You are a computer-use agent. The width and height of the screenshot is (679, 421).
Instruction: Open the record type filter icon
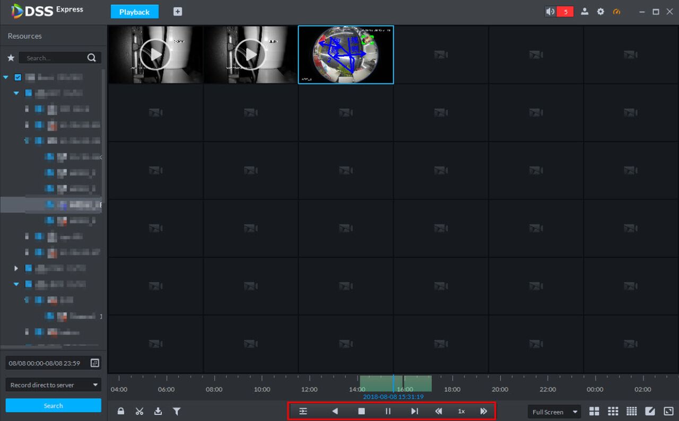(x=177, y=411)
